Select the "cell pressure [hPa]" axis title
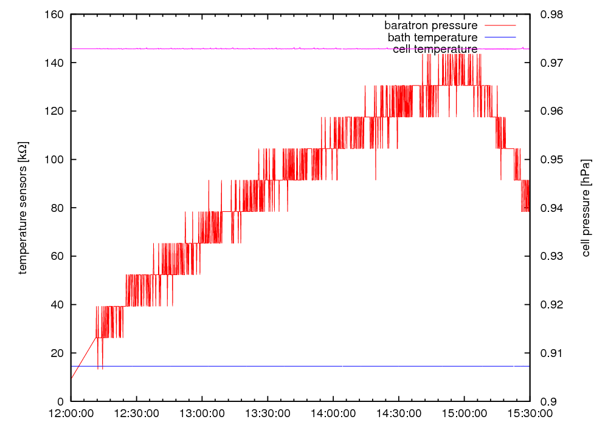The width and height of the screenshot is (608, 425). coord(586,208)
